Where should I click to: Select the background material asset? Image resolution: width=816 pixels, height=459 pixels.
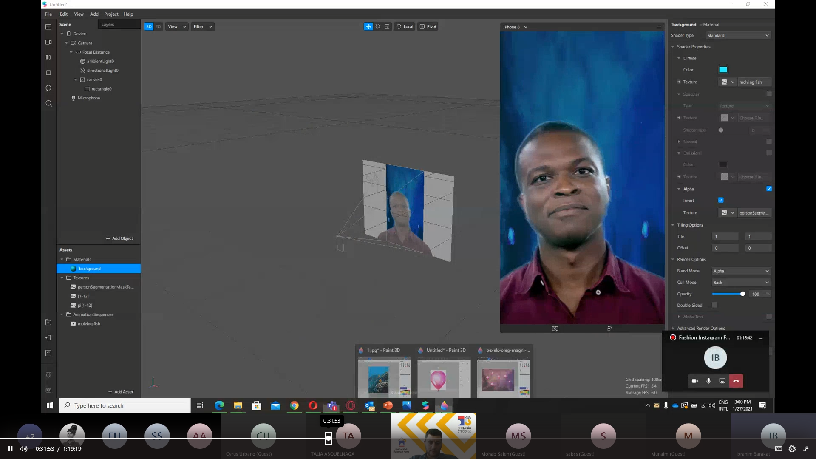pyautogui.click(x=99, y=269)
